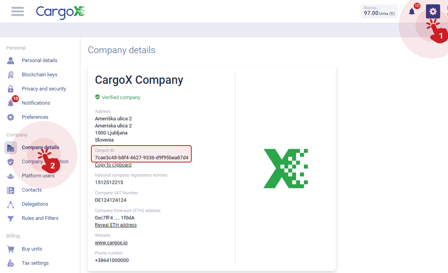Go to the Contacts section
This screenshot has height=273, width=448.
coord(32,190)
